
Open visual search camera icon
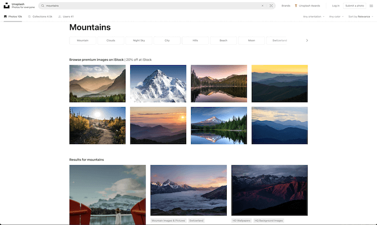point(271,5)
